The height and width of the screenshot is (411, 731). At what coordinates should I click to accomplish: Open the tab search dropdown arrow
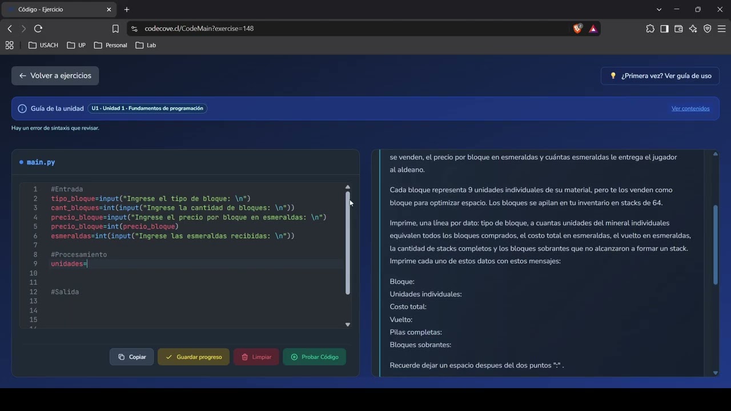coord(659,10)
